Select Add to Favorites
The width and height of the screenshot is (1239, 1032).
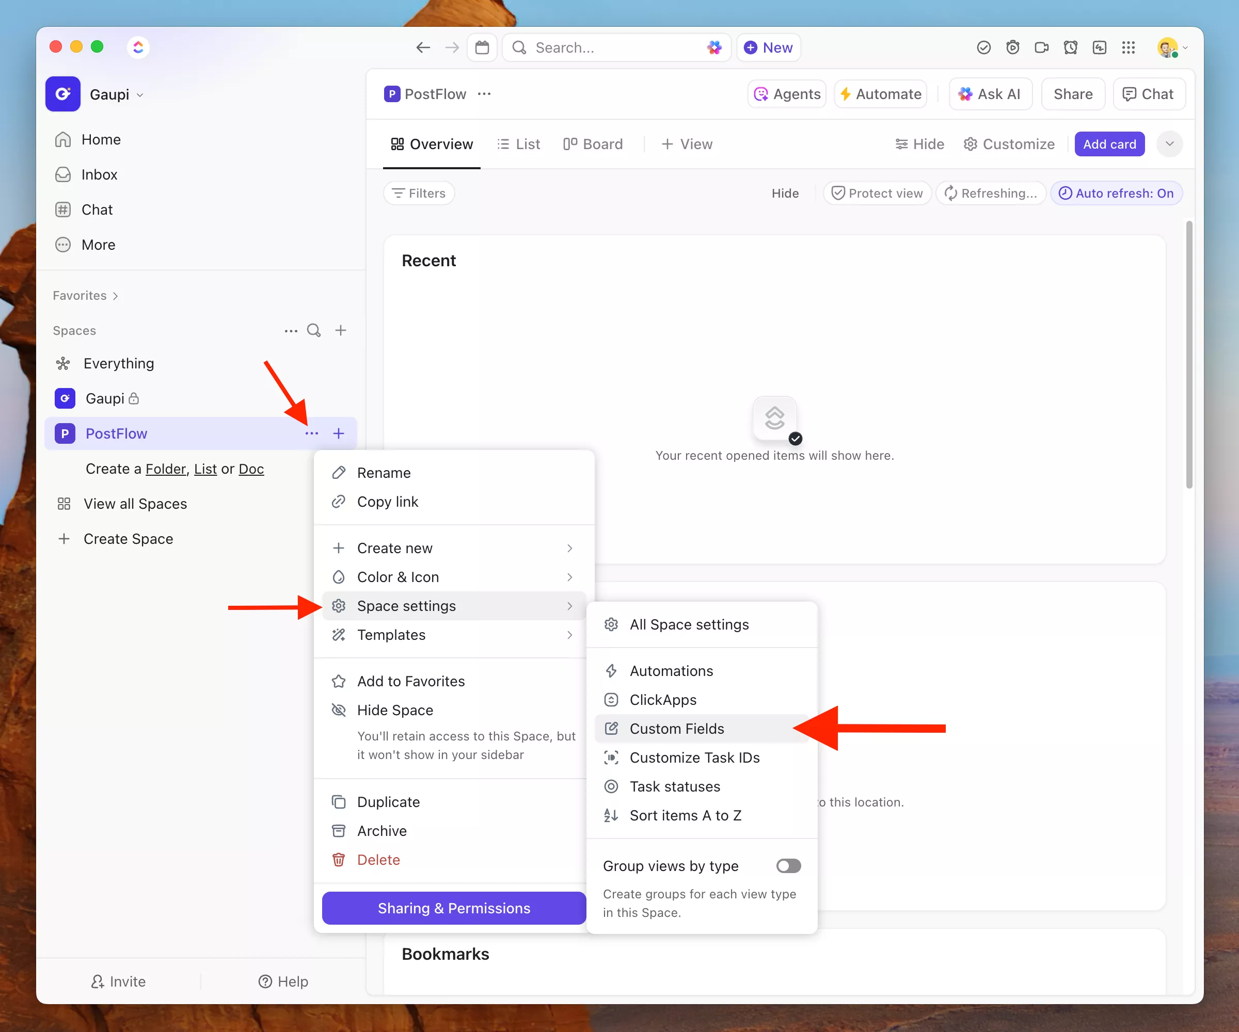point(454,682)
